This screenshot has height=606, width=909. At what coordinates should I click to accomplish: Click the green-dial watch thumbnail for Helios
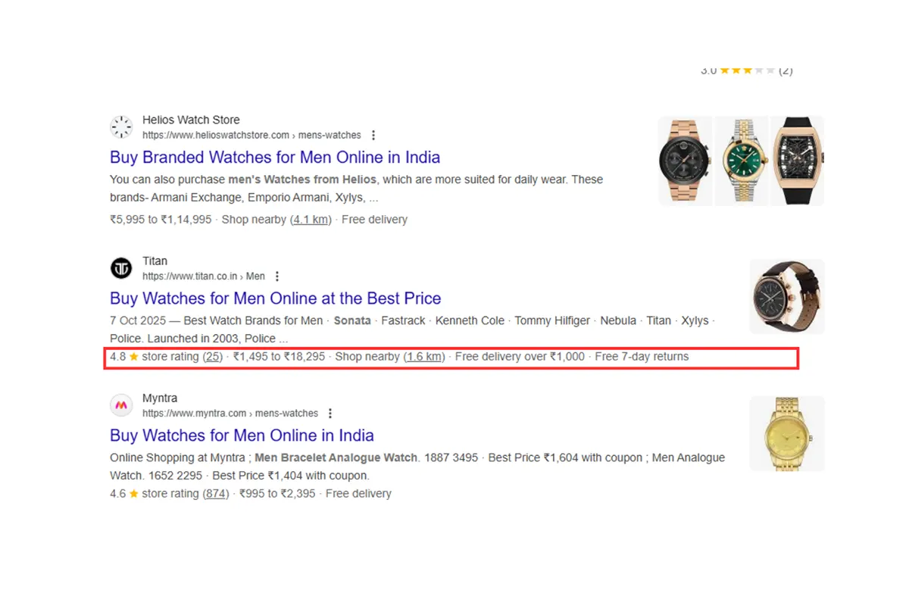pyautogui.click(x=741, y=160)
